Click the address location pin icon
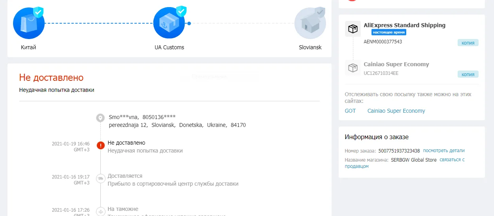The width and height of the screenshot is (494, 216). [100, 118]
